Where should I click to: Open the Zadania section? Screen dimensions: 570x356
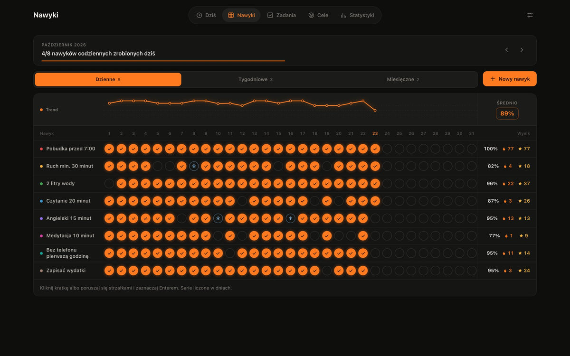pos(282,15)
